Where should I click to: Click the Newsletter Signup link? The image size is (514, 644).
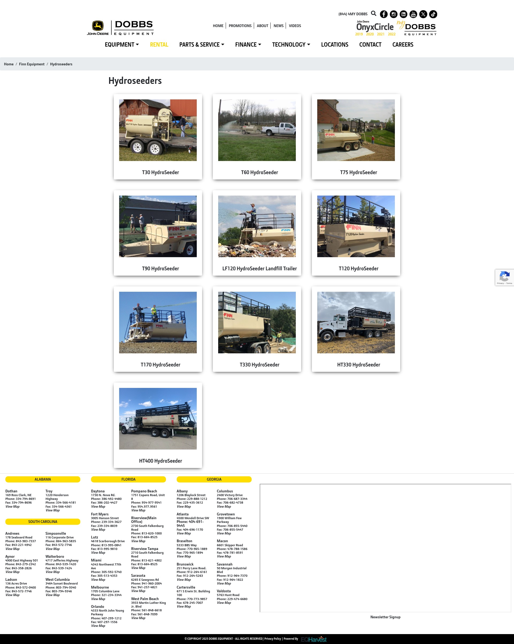coord(385,617)
